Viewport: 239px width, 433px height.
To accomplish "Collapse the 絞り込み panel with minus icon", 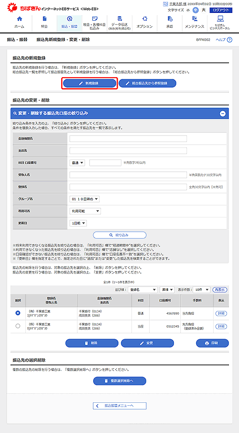I will pyautogui.click(x=223, y=114).
